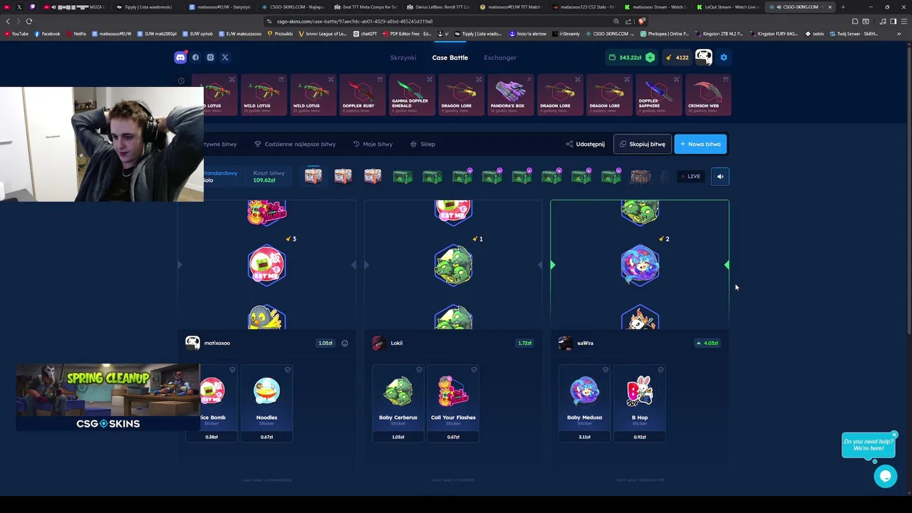This screenshot has width=912, height=513.
Task: Check the shield icon on the Noodles sticker
Action: 288,370
